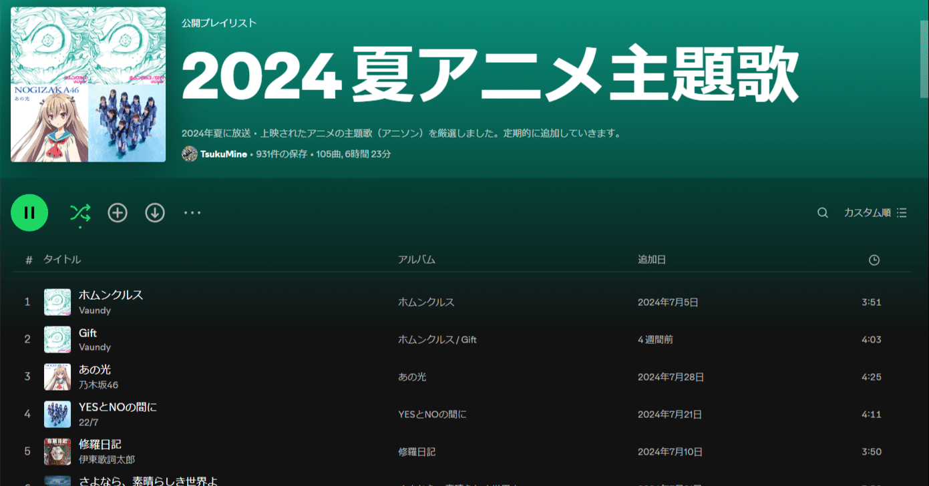Toggle shuffle mode for the playlist
Viewport: 929px width, 486px height.
tap(80, 213)
